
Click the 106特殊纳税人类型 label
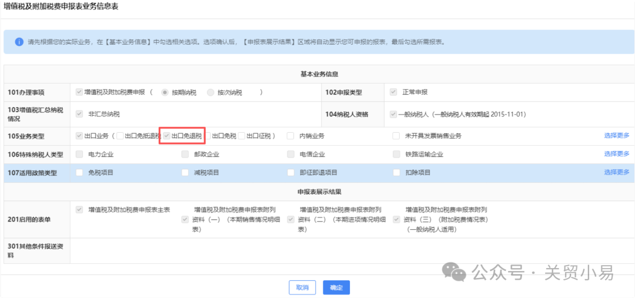(35, 154)
